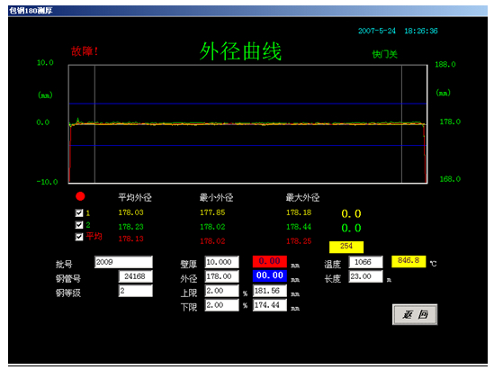This screenshot has width=494, height=370.
Task: Click the 温度 field showing 1066
Action: click(x=365, y=262)
